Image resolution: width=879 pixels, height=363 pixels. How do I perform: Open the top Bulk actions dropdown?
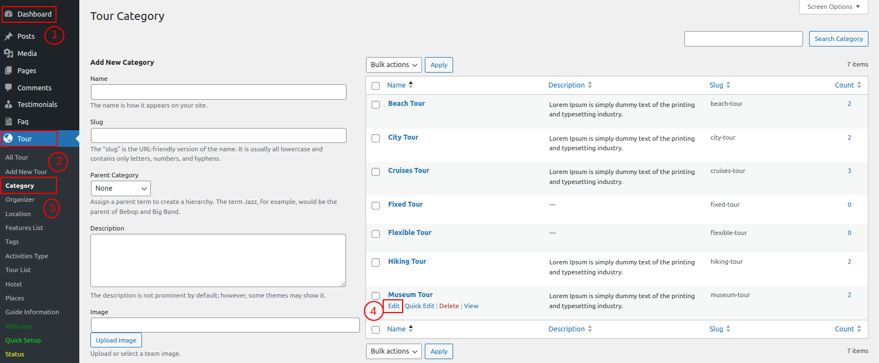click(x=394, y=65)
